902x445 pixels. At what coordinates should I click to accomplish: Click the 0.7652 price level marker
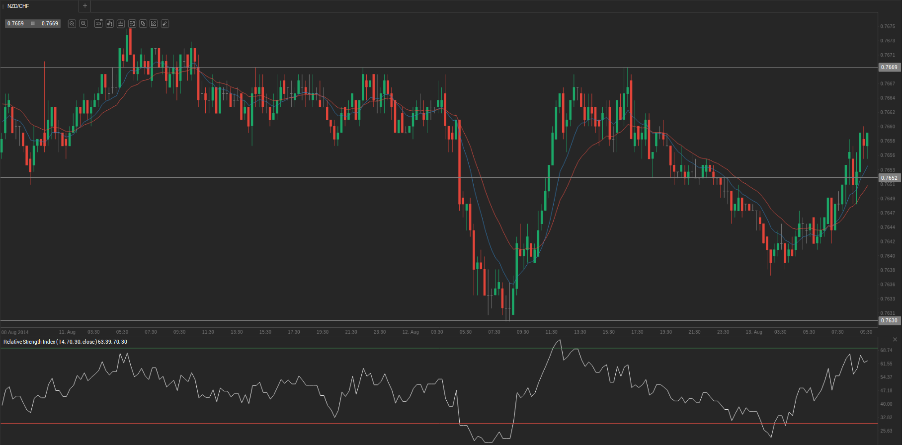pyautogui.click(x=889, y=178)
